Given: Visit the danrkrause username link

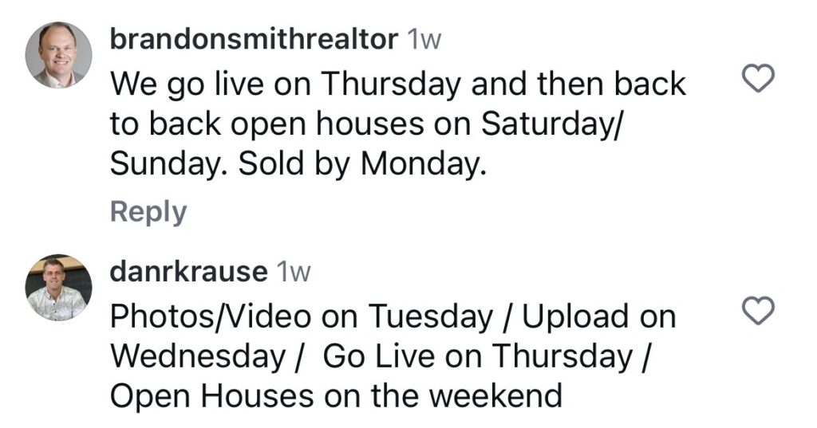Looking at the screenshot, I should coord(188,272).
